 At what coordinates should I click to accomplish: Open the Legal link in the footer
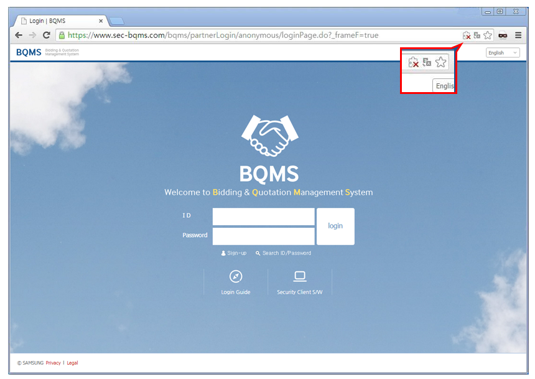[72, 363]
